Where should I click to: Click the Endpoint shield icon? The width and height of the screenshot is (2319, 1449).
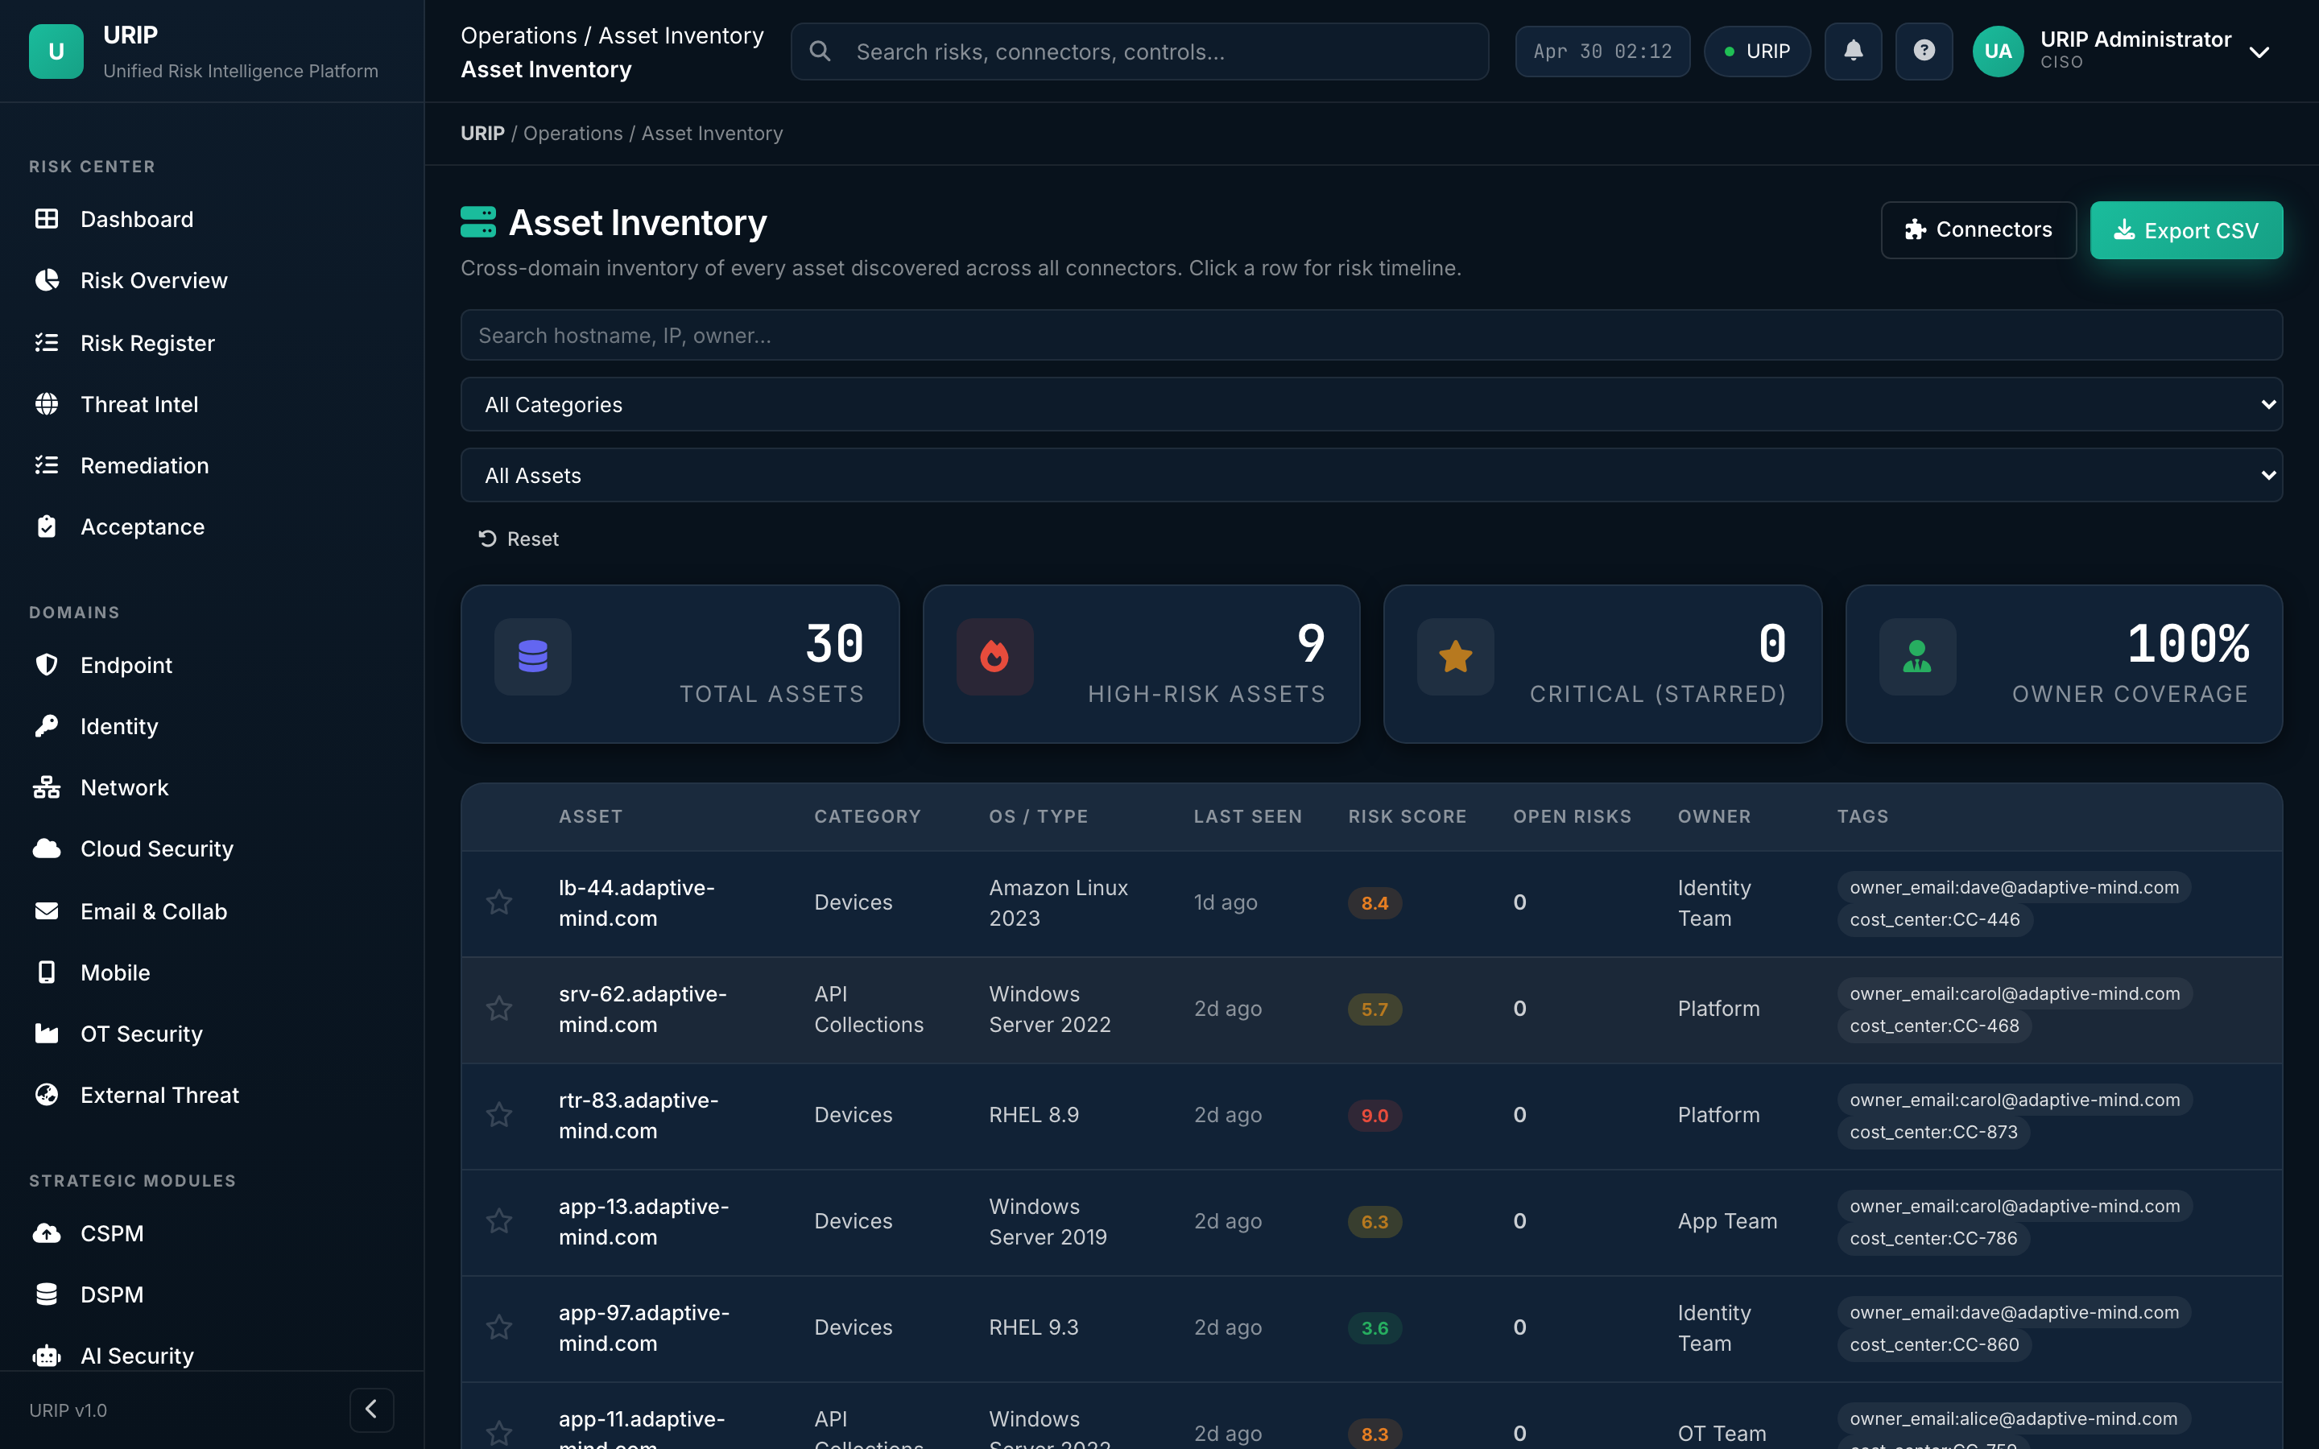(x=46, y=664)
